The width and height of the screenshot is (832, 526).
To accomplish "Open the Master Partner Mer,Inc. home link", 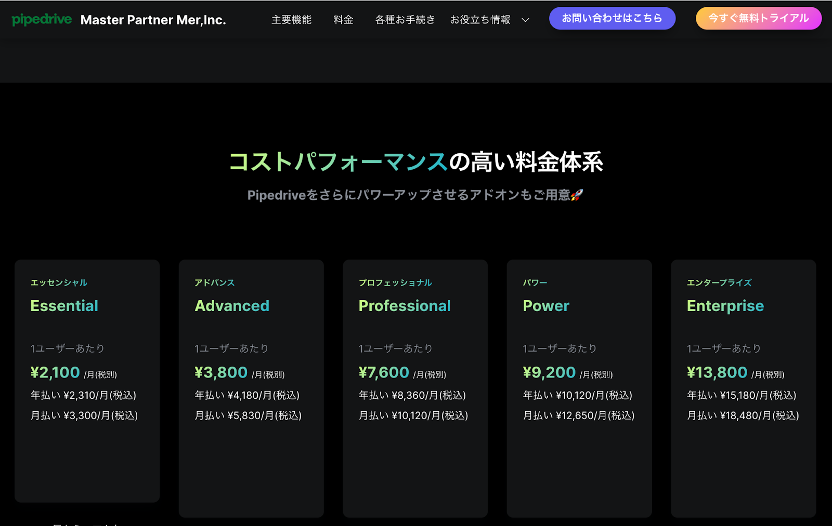I will (153, 20).
